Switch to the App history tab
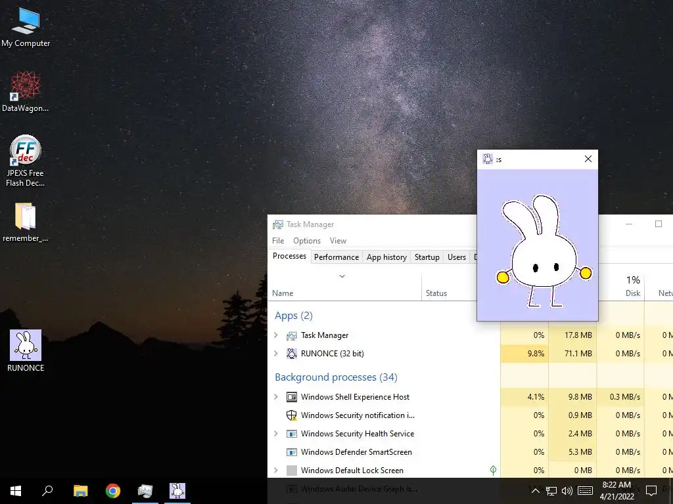 tap(386, 257)
